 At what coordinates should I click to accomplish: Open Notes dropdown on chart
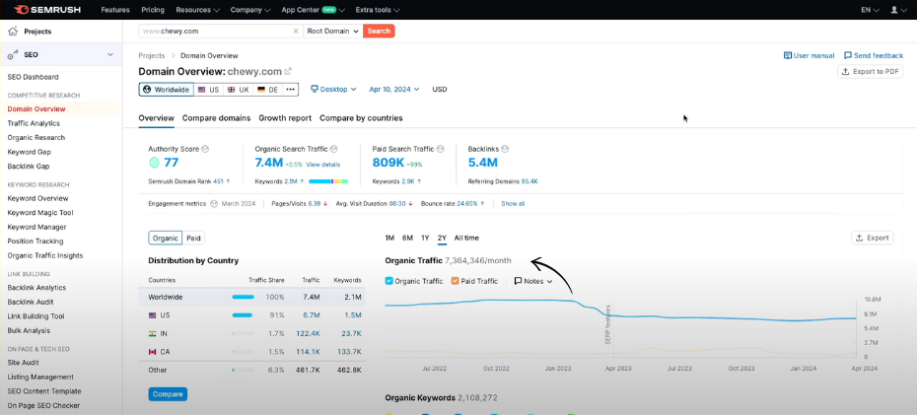(532, 281)
